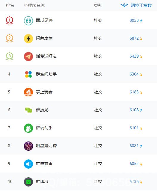Select the 群玩助手 green person icon
This screenshot has width=157, height=191.
[x=28, y=128]
